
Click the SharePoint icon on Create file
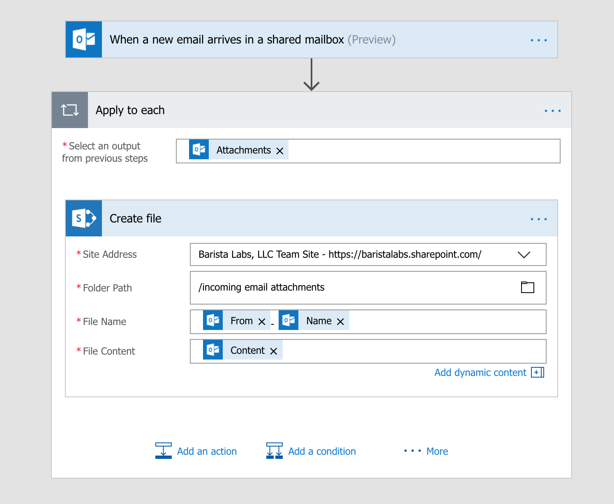point(84,218)
